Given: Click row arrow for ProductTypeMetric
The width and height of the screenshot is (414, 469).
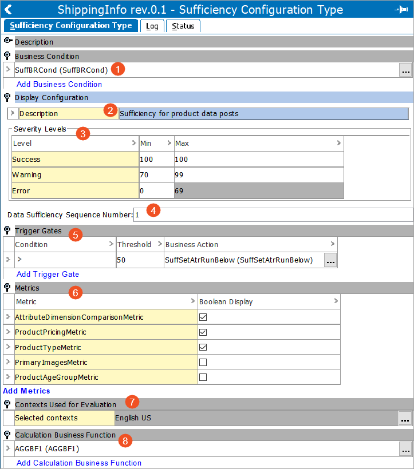Looking at the screenshot, I should pos(8,347).
